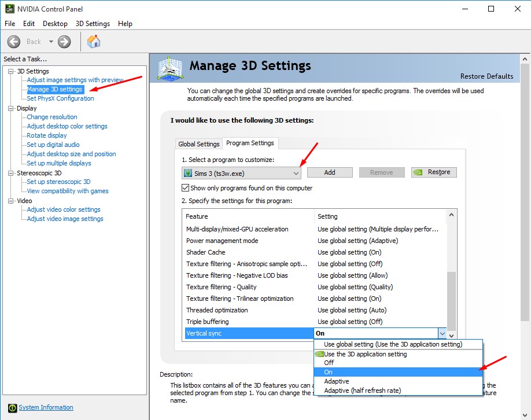Choose Use the 3D application setting option
This screenshot has width=531, height=420.
[398, 354]
